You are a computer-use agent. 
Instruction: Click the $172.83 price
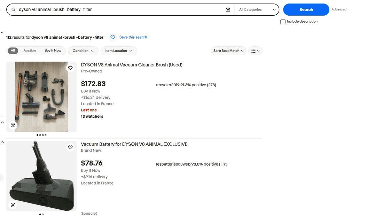pos(93,84)
